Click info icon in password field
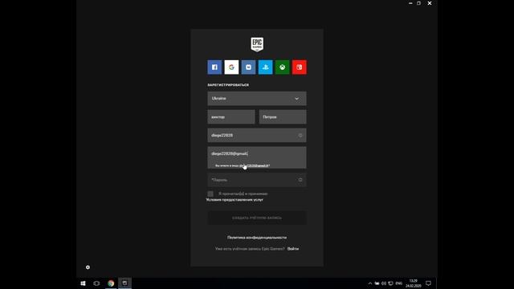 [300, 180]
